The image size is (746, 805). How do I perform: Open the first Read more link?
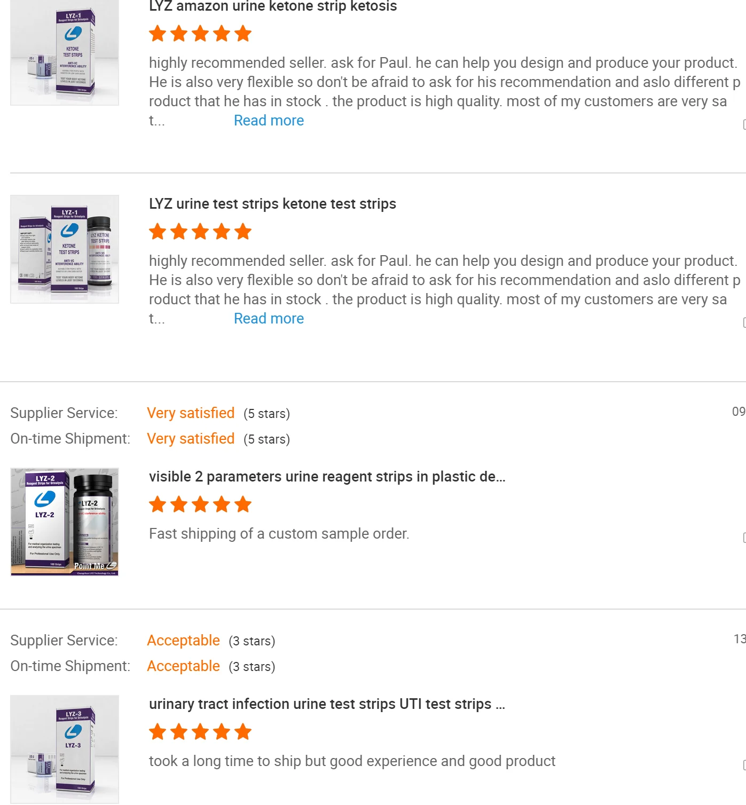(x=269, y=120)
